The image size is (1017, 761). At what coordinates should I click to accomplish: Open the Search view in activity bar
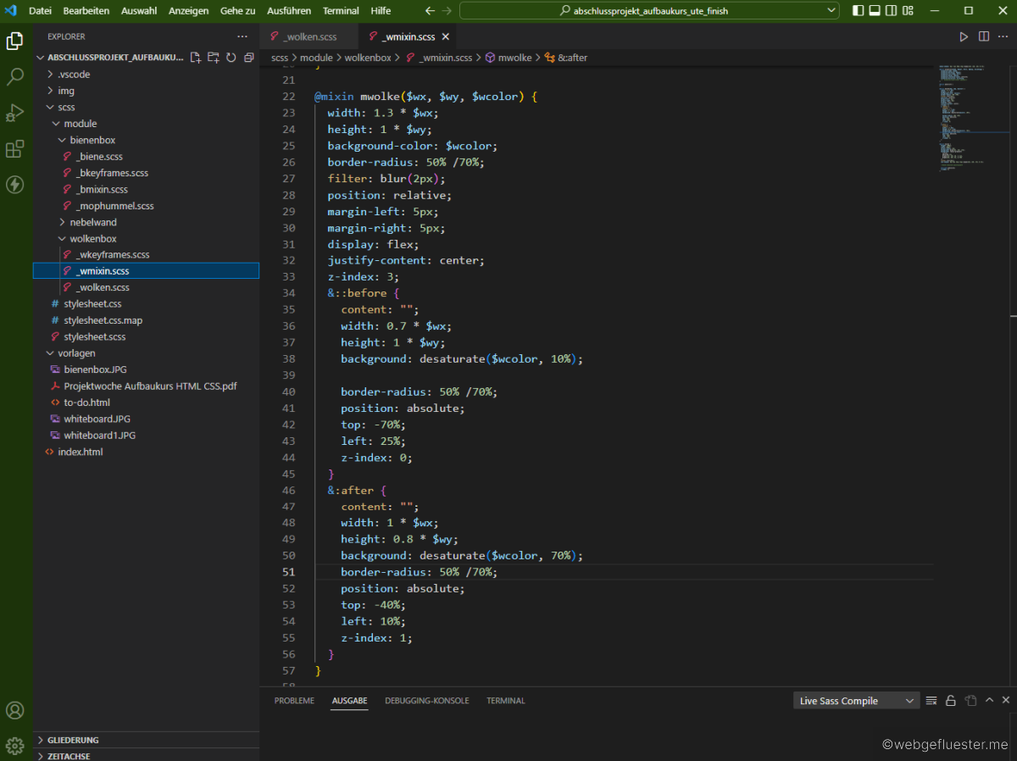pos(15,77)
